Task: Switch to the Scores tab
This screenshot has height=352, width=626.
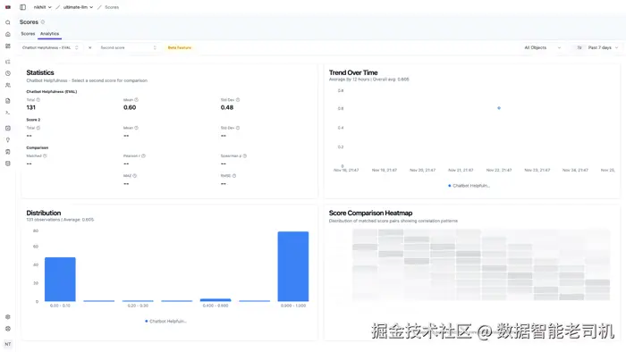Action: (28, 34)
